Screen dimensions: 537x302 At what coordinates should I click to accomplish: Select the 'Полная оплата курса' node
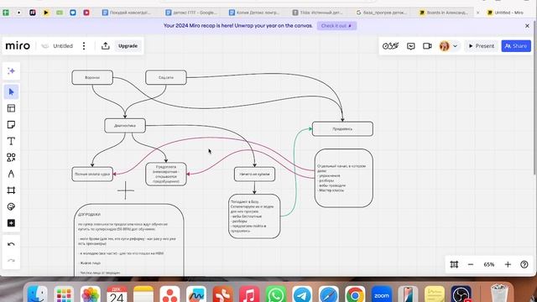92,174
